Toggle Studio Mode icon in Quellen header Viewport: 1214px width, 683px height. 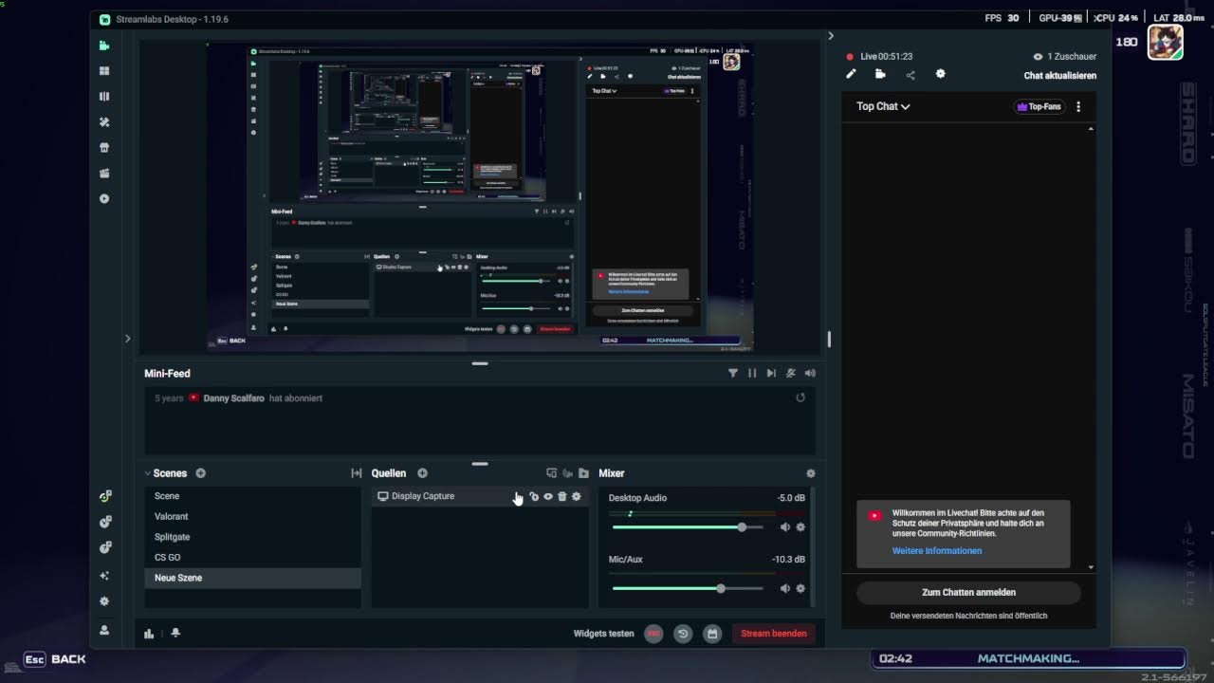point(567,473)
